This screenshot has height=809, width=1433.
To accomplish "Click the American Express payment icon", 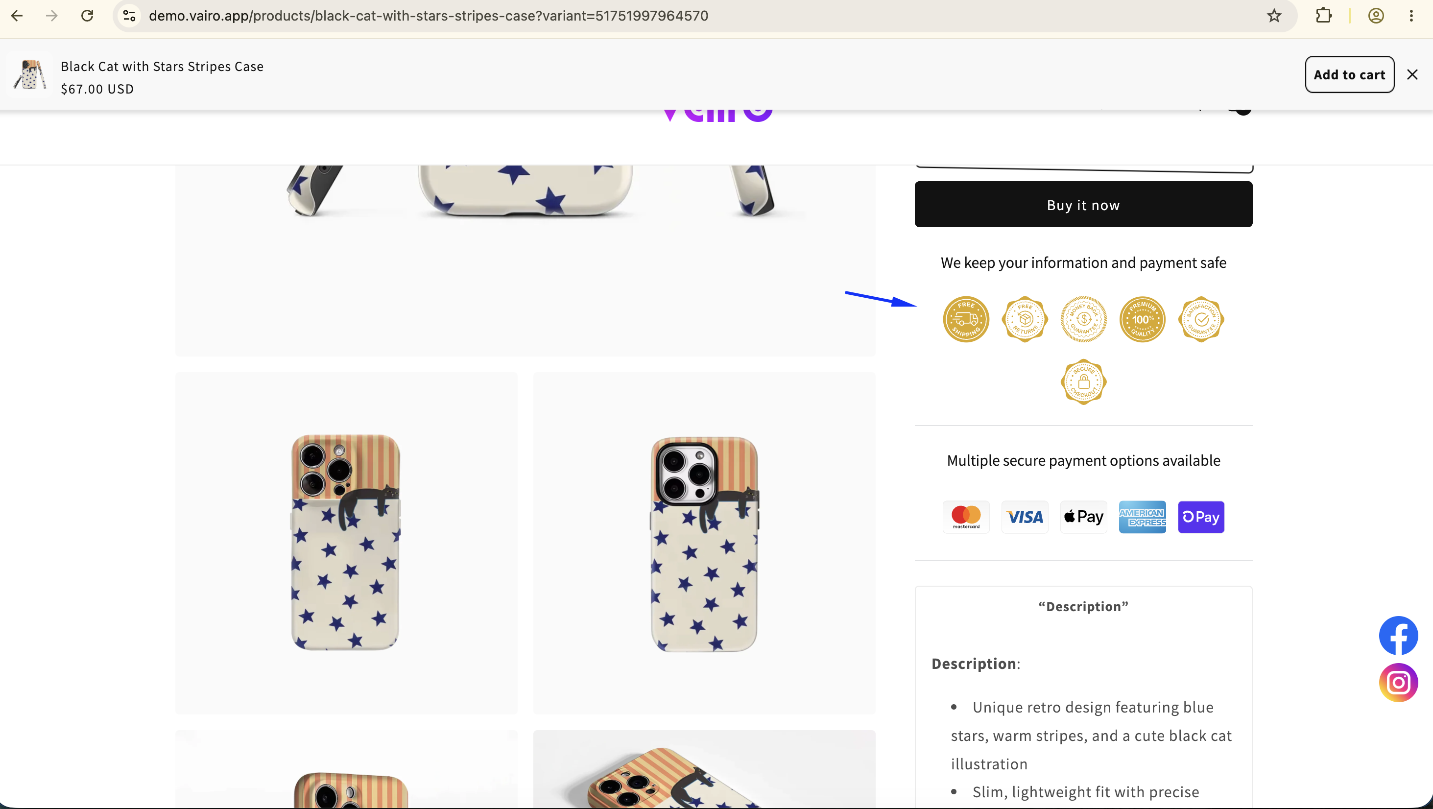I will coord(1142,517).
